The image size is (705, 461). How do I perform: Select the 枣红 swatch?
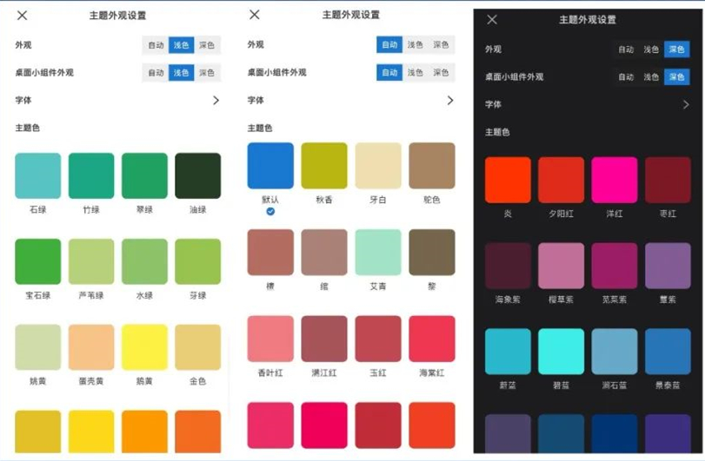[x=668, y=180]
